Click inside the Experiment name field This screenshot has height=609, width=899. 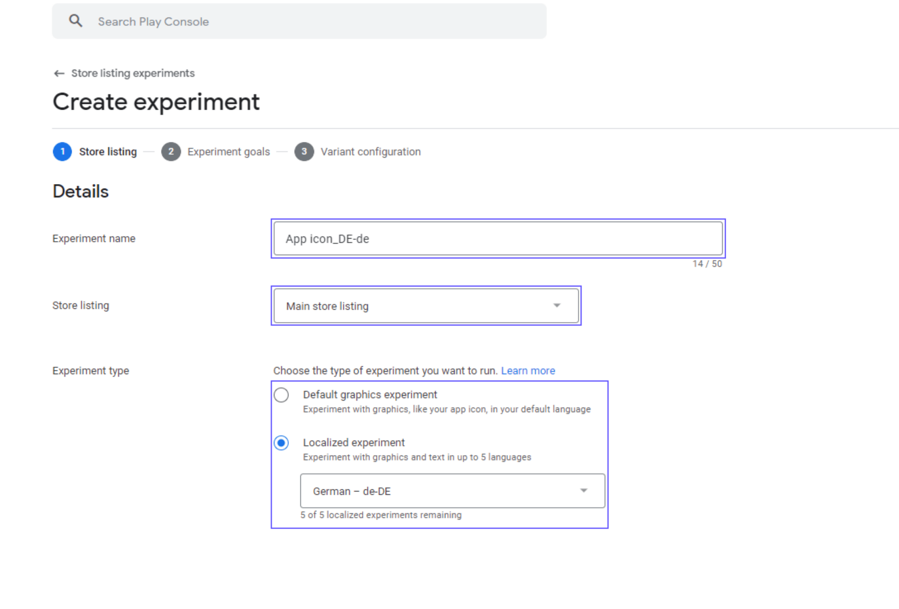pos(497,238)
